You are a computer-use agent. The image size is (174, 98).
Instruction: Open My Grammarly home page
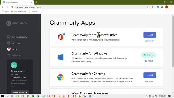pos(17,37)
